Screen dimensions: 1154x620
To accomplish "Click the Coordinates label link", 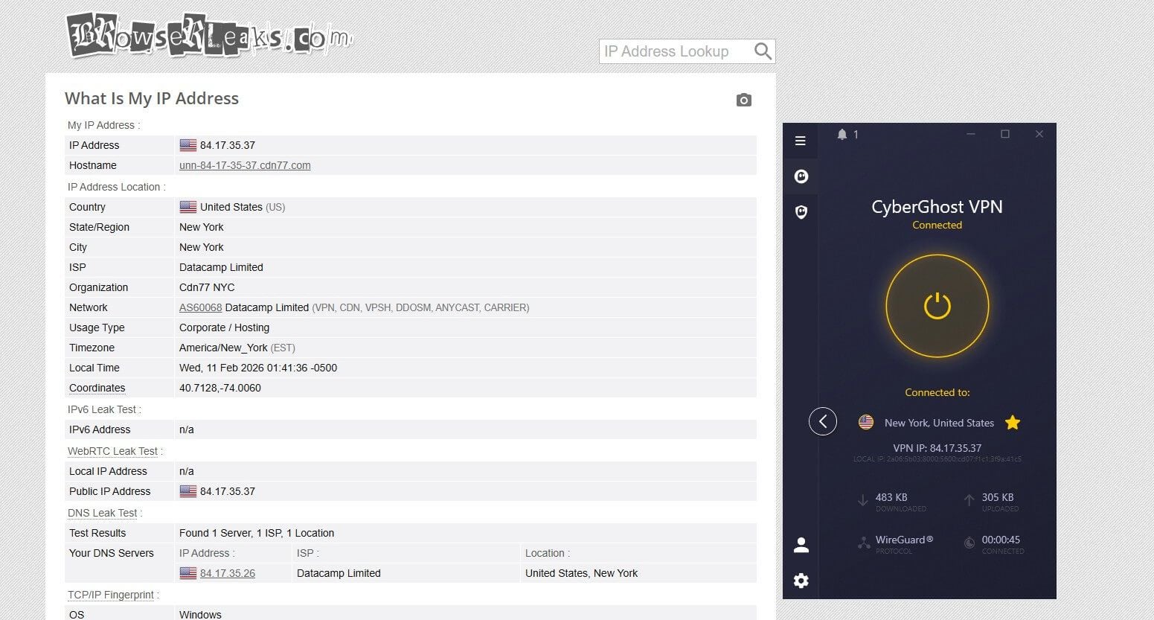I will click(x=97, y=388).
